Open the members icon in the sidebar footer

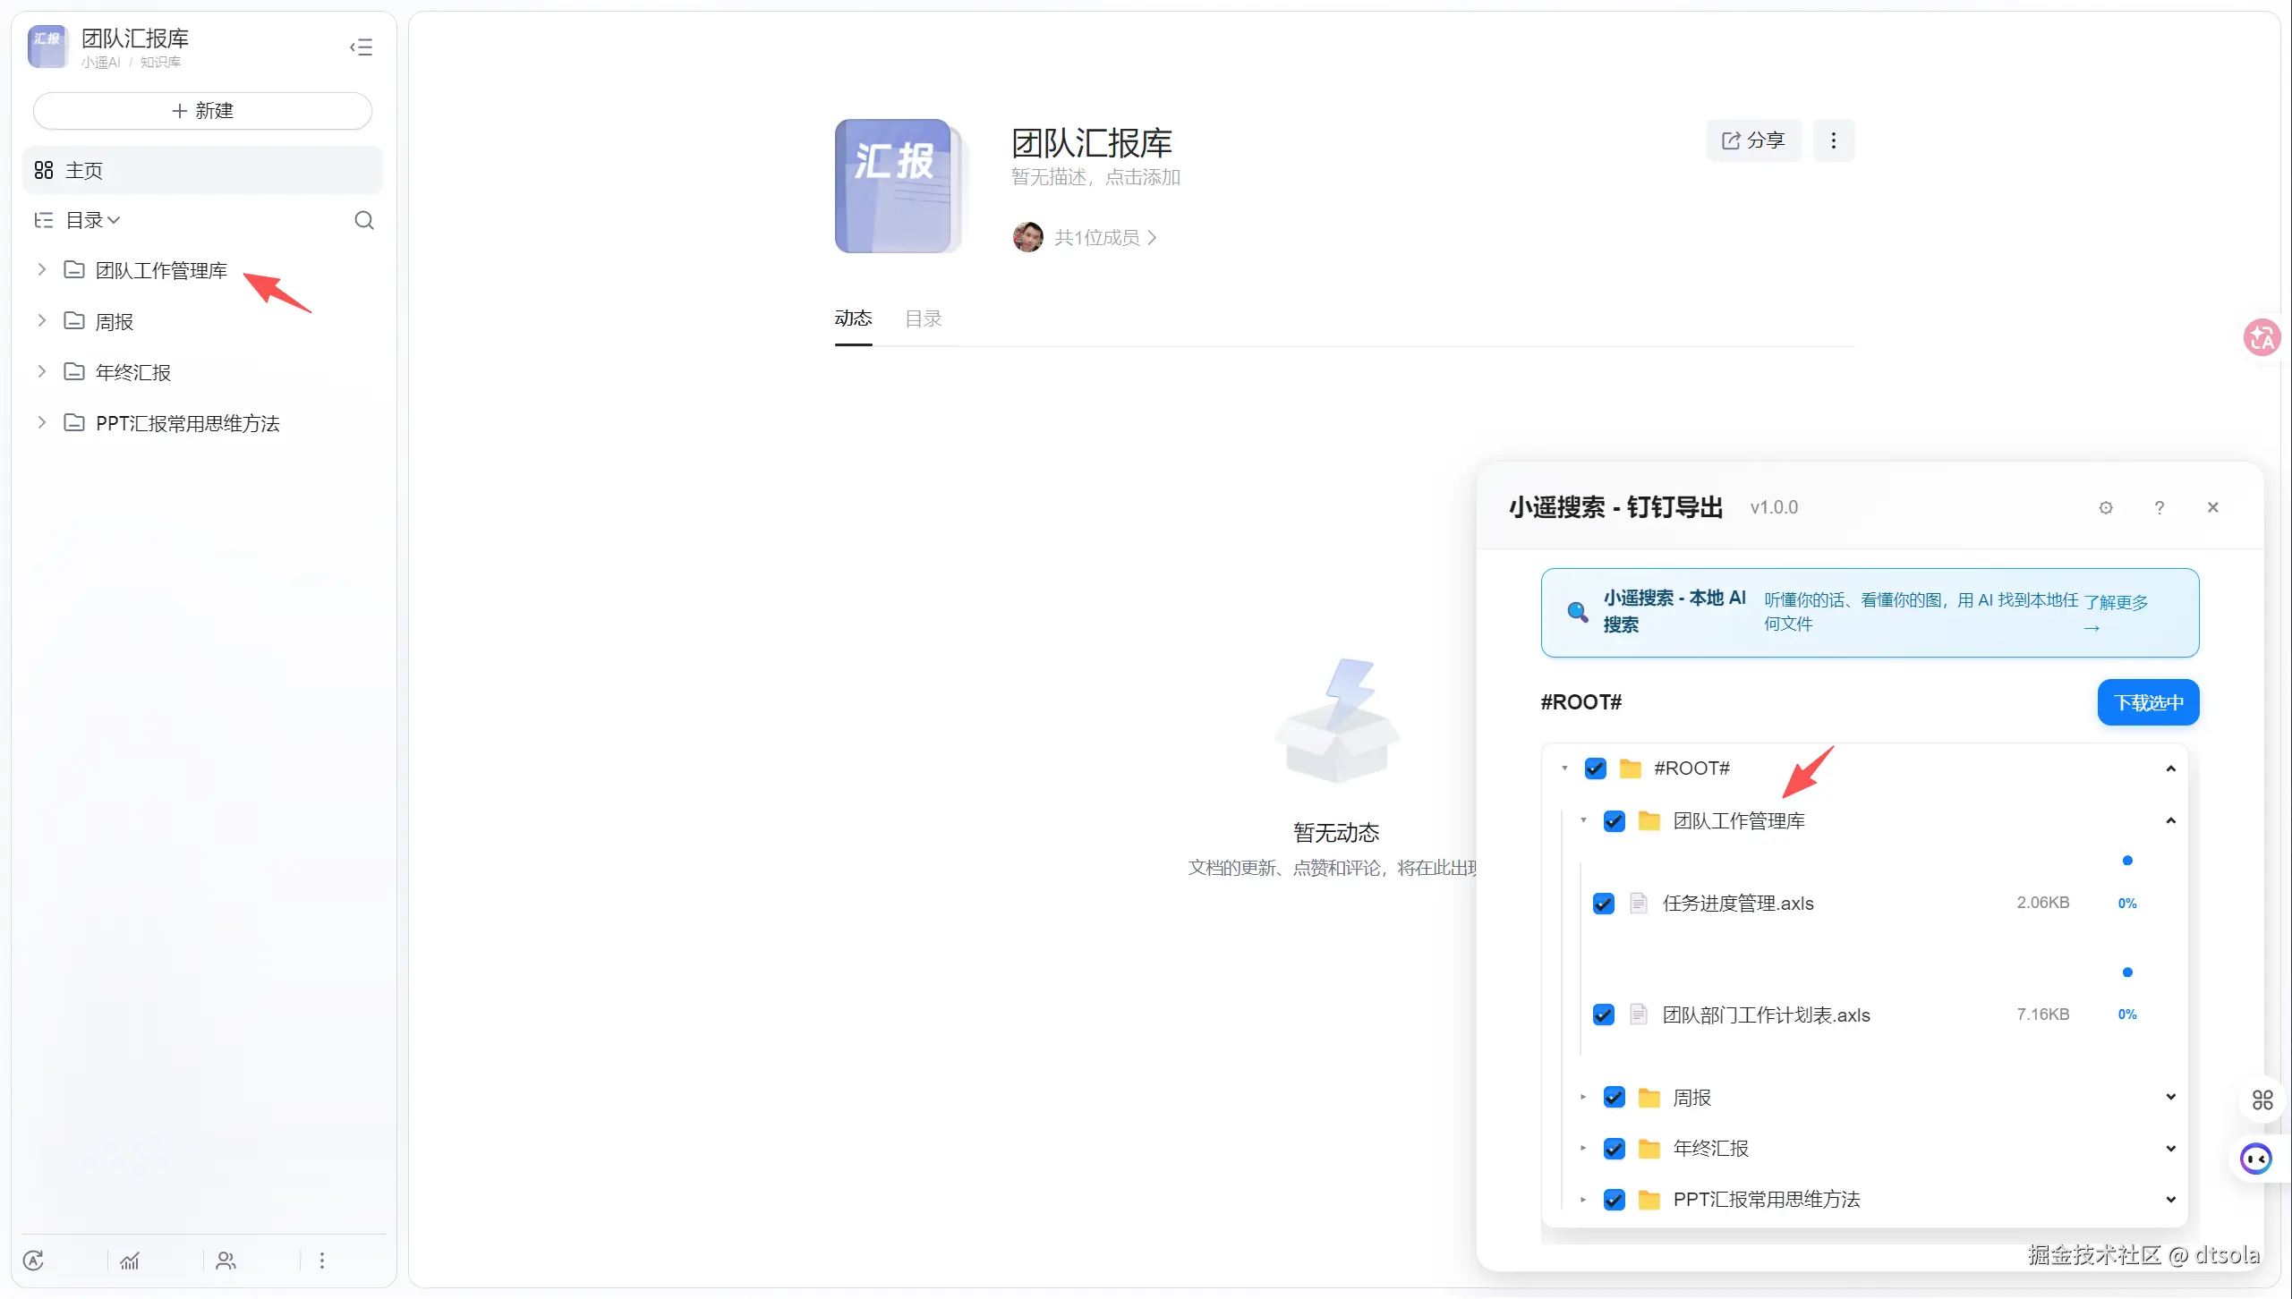click(226, 1261)
